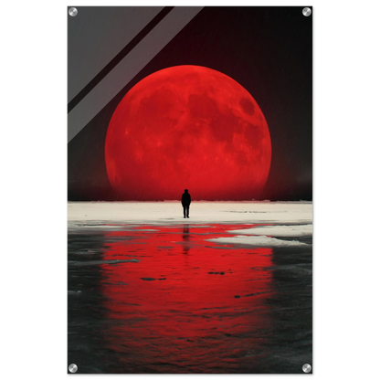Click the top-left metal mounting screw
This screenshot has height=380, width=380.
pyautogui.click(x=73, y=12)
